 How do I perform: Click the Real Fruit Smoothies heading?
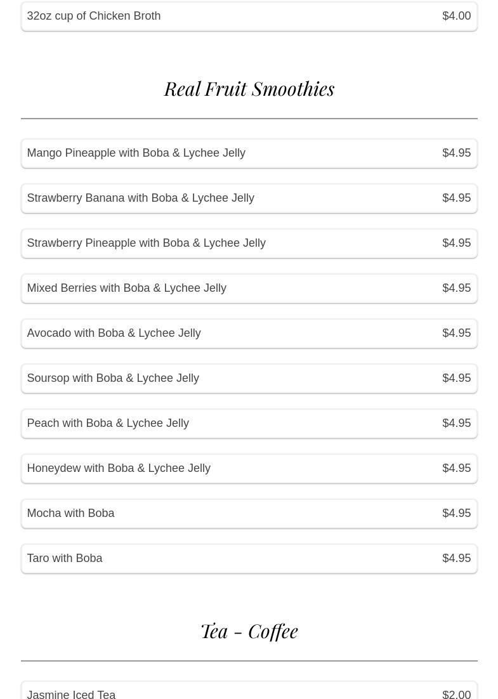click(x=249, y=89)
